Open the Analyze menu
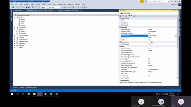 tap(70, 4)
